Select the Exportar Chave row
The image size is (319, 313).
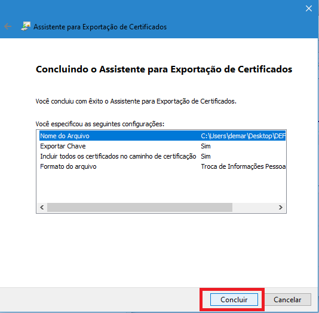[x=162, y=146]
